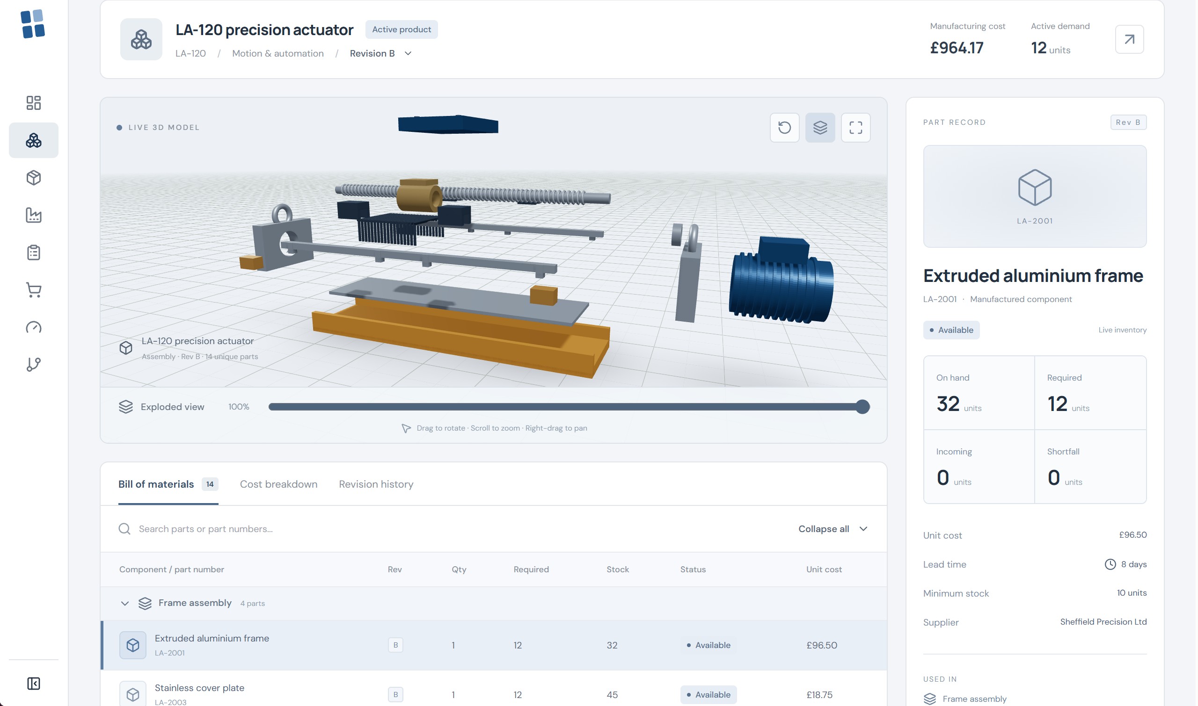Open the dashboard grid icon in sidebar

tap(33, 103)
